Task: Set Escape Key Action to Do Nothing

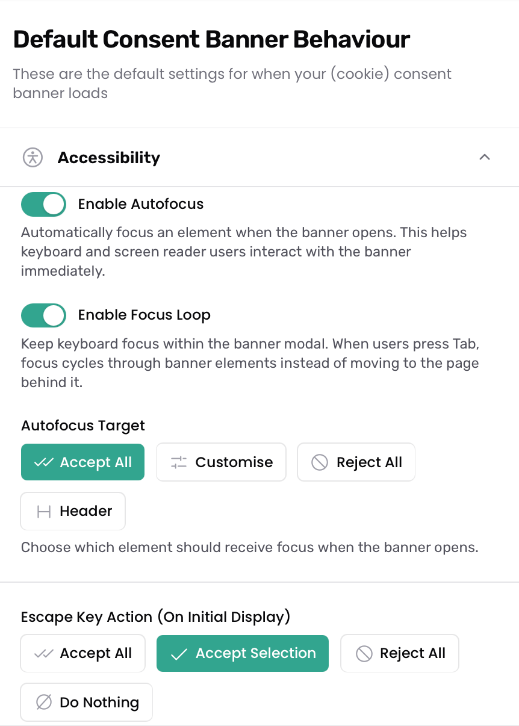Action: point(86,702)
